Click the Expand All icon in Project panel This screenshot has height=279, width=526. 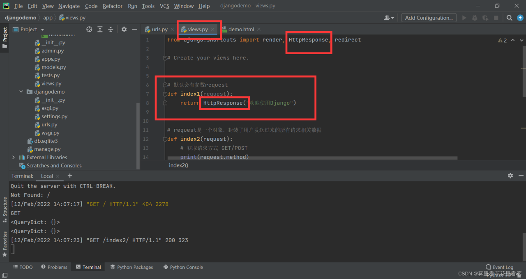point(100,30)
